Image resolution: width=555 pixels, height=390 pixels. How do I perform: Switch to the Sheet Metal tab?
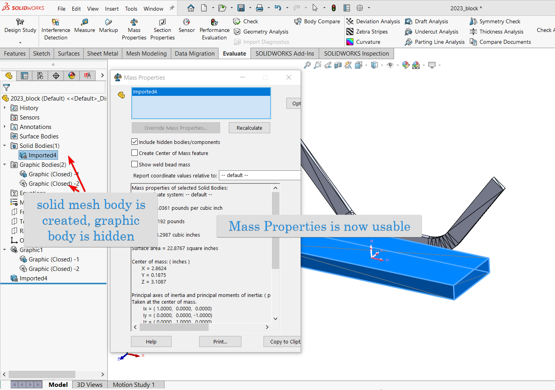(x=103, y=54)
